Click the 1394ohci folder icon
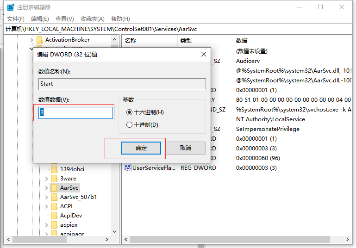Screen dimensions: 356x248 54,169
